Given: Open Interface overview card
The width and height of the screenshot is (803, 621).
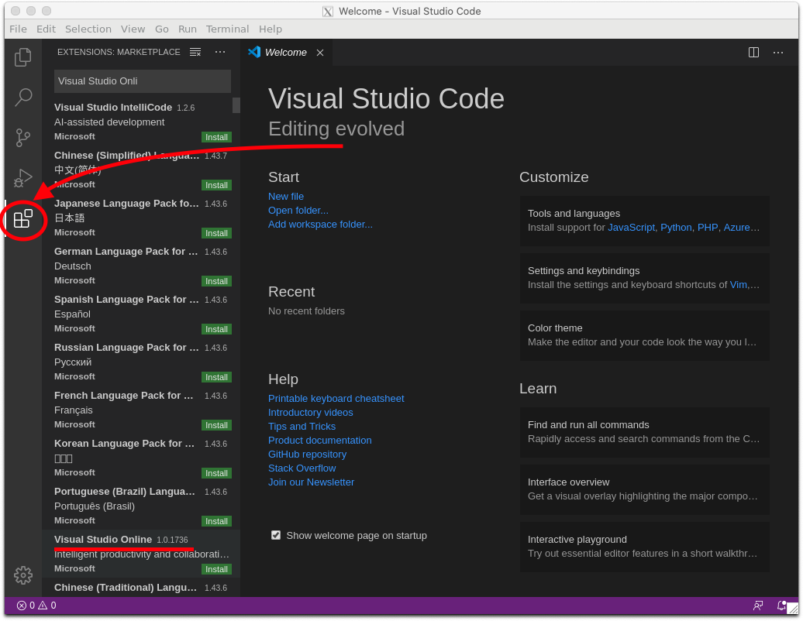Looking at the screenshot, I should (x=644, y=489).
